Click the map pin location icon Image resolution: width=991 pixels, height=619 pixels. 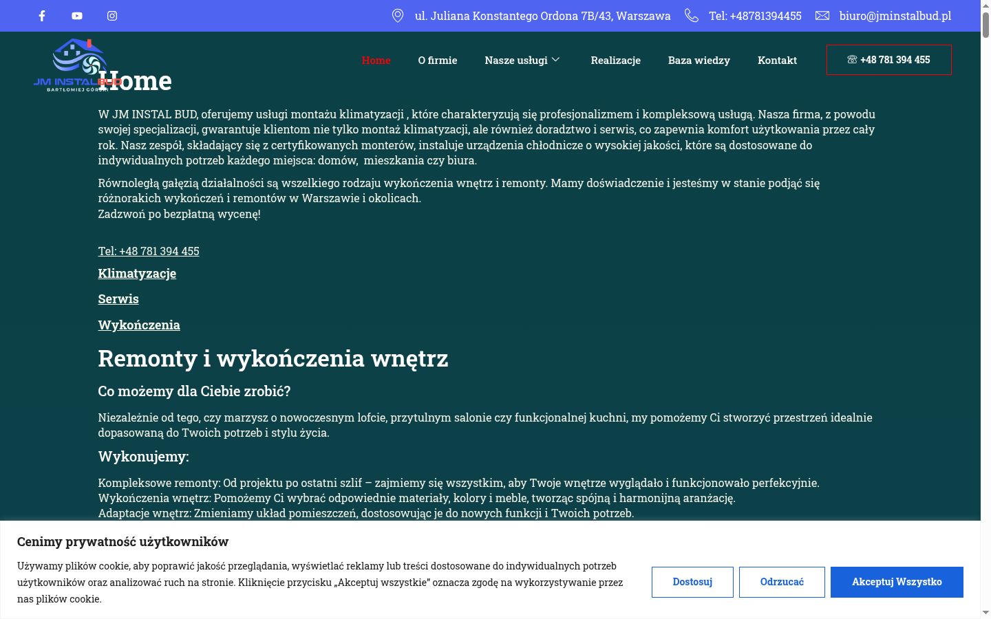click(x=398, y=16)
